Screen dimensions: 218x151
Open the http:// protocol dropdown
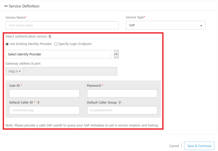pos(14,71)
